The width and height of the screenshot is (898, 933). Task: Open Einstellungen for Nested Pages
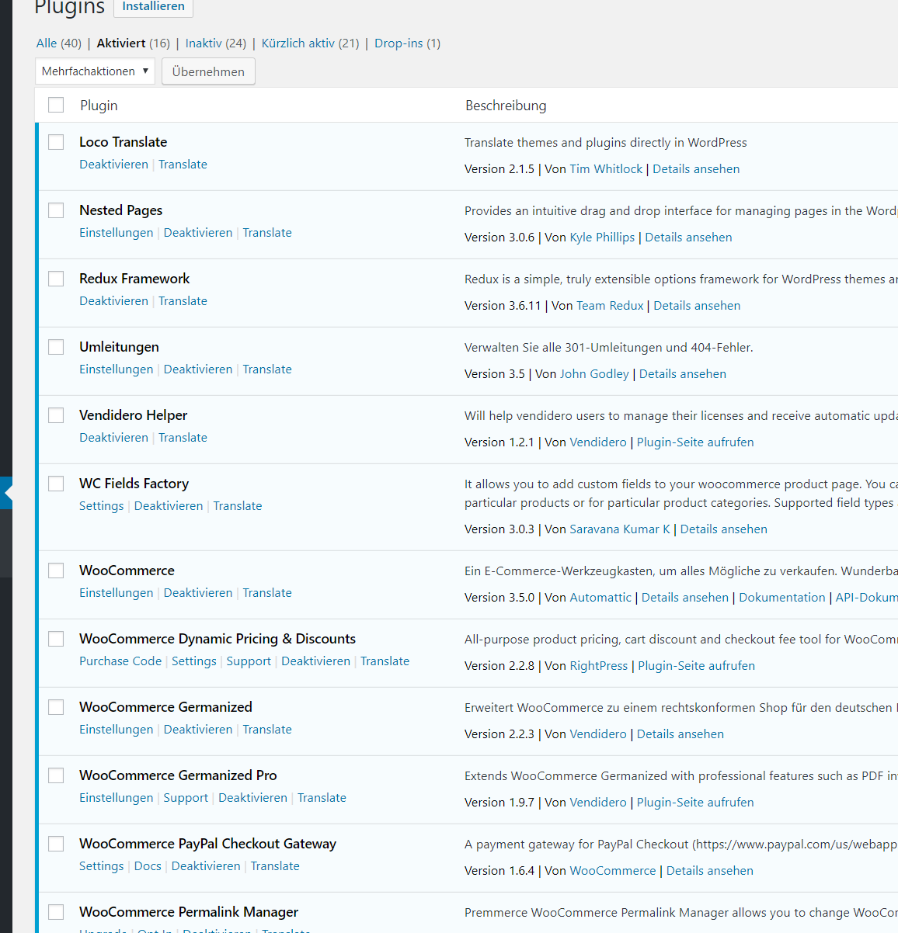[x=117, y=233]
